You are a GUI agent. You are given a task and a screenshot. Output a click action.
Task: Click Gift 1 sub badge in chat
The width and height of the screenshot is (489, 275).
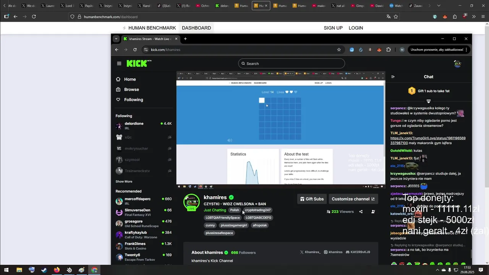pos(429,91)
